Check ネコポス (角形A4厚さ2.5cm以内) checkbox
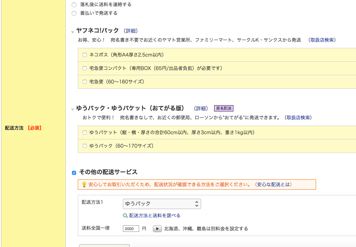This screenshot has height=247, width=356. [85, 55]
